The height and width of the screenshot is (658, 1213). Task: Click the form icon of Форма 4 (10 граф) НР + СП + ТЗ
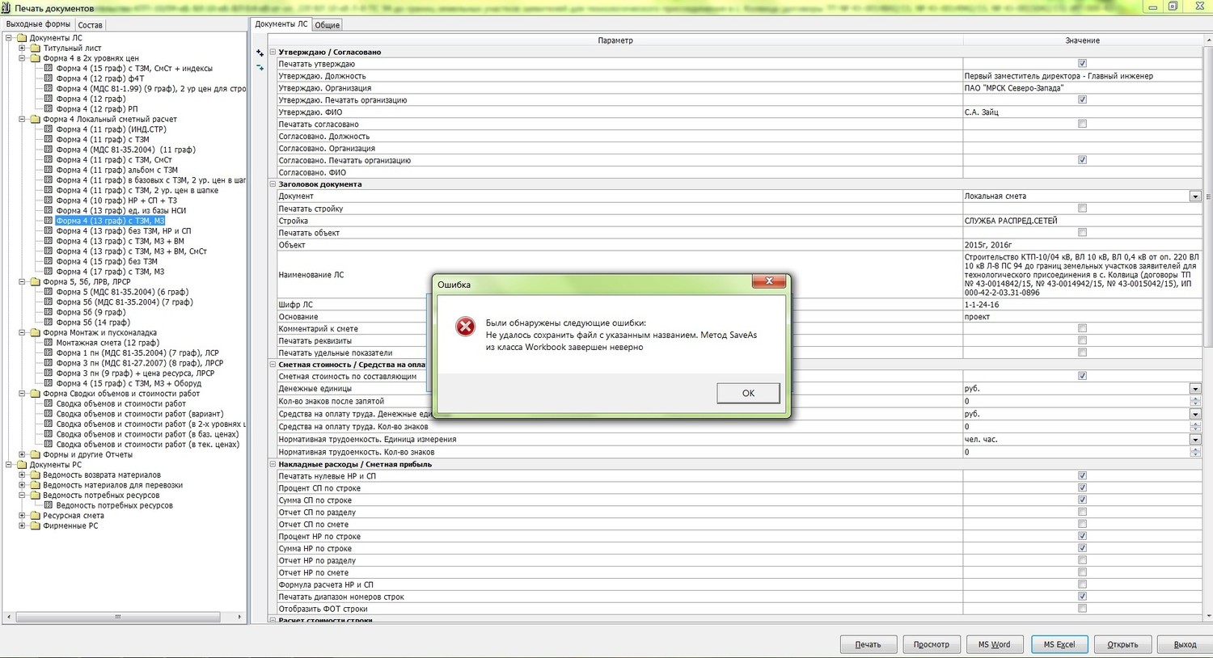click(x=49, y=200)
